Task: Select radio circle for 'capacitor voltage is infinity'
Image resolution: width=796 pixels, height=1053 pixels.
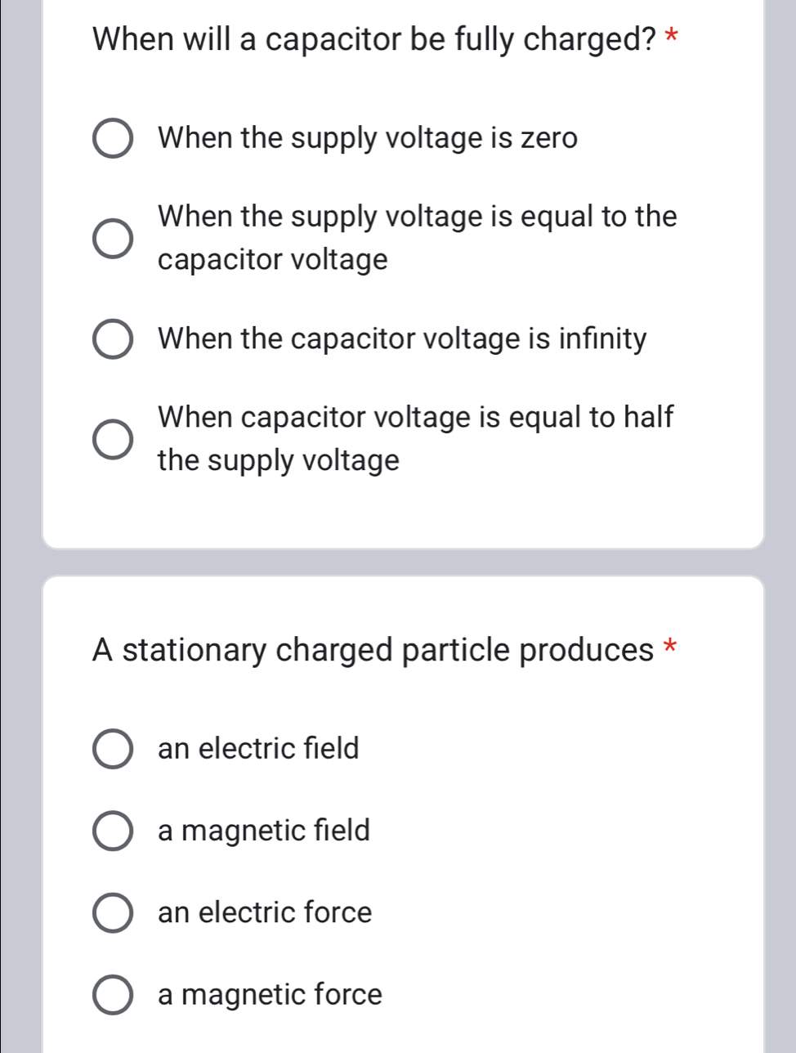Action: pyautogui.click(x=113, y=339)
